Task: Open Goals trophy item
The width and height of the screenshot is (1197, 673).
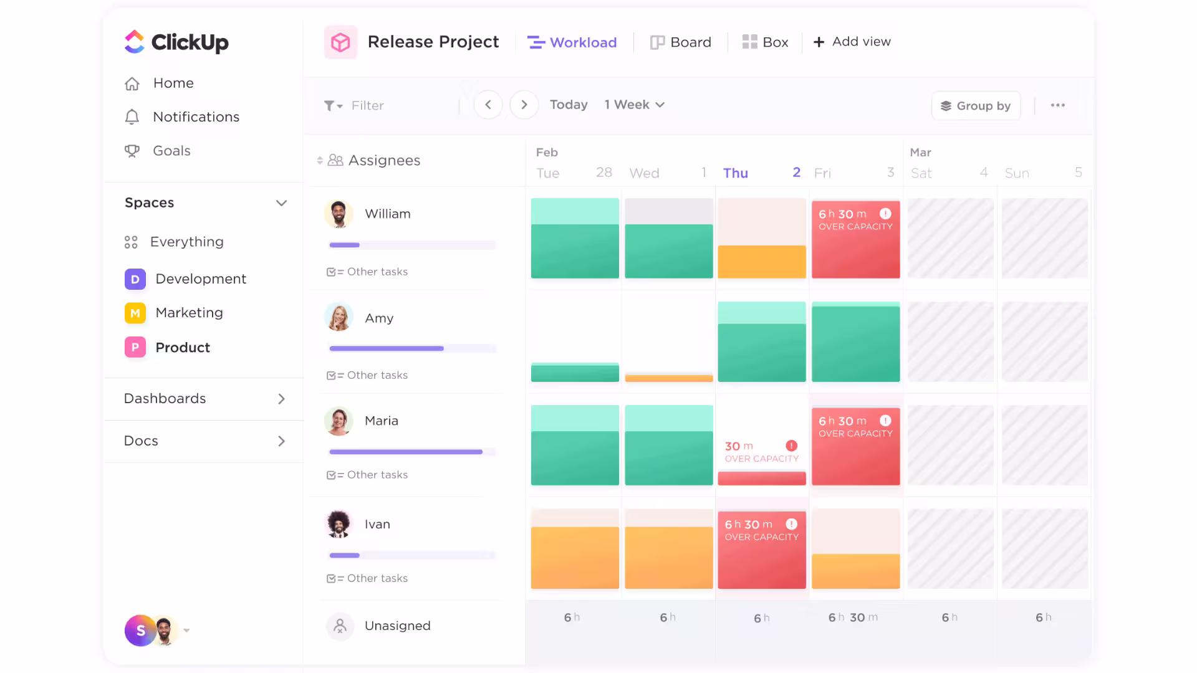Action: (132, 151)
